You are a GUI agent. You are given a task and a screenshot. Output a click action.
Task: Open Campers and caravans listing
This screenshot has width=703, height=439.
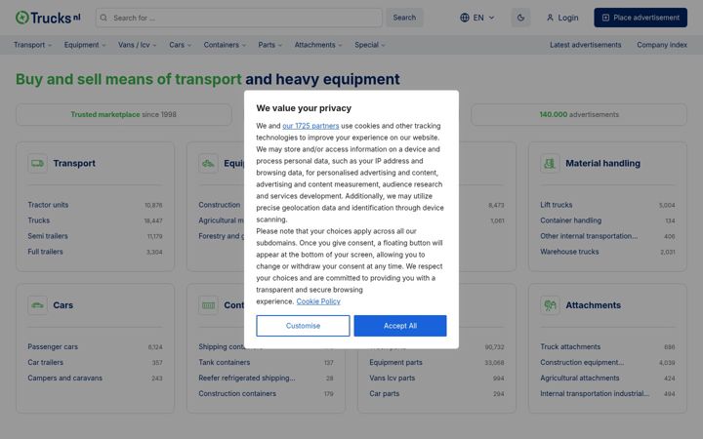coord(65,379)
